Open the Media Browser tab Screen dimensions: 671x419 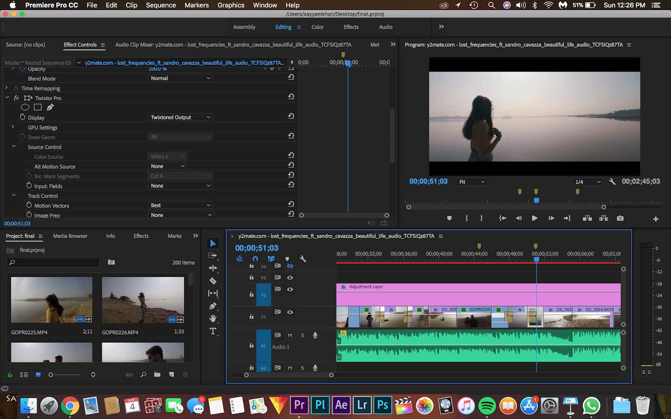pyautogui.click(x=70, y=236)
